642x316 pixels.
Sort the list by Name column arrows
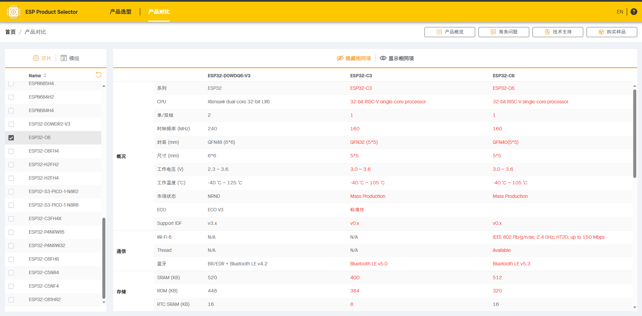(45, 76)
